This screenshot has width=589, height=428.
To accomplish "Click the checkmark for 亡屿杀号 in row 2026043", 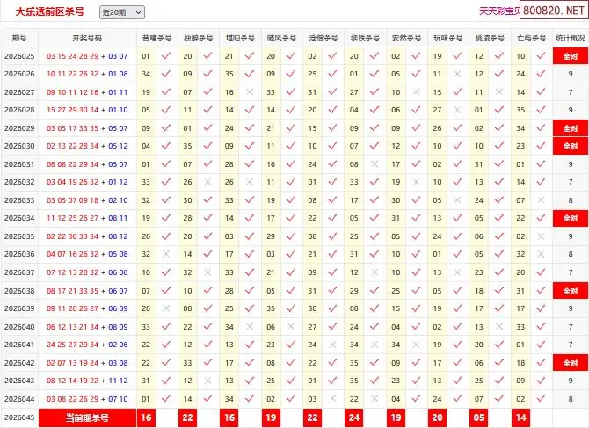I will point(541,381).
